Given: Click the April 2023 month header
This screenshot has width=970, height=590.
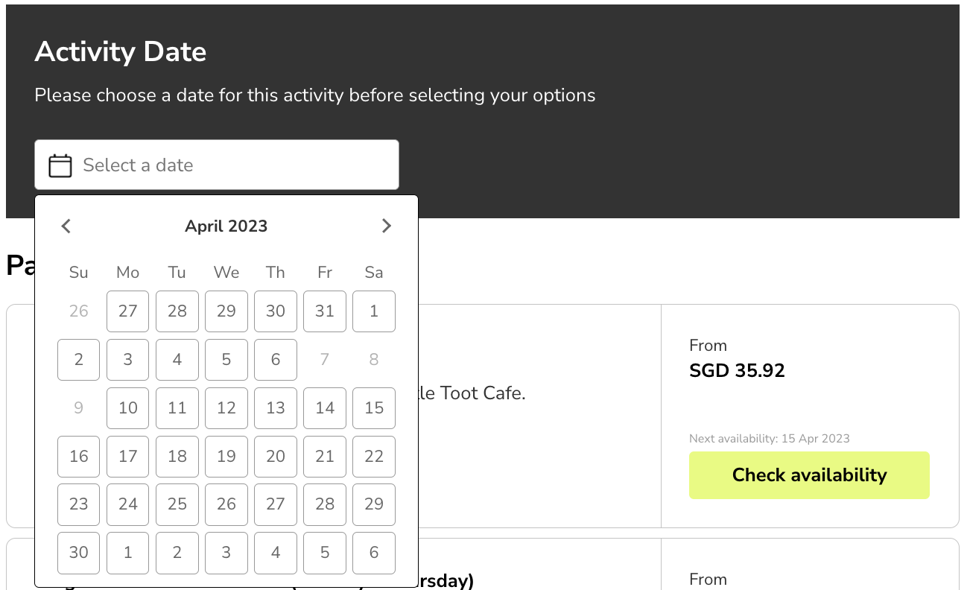Looking at the screenshot, I should click(x=226, y=226).
